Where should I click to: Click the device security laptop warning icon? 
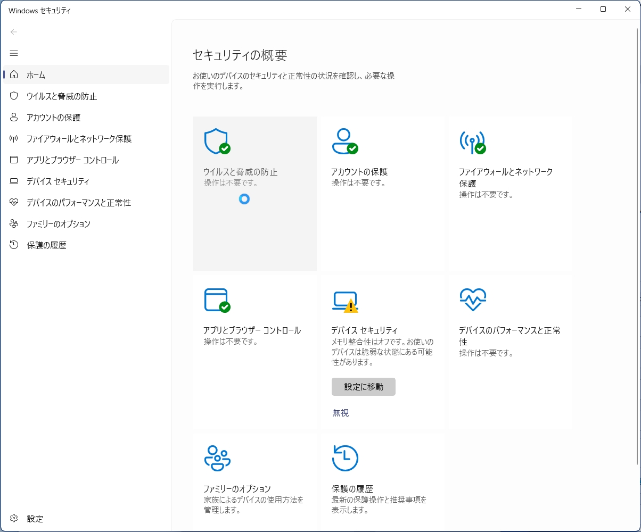point(344,301)
